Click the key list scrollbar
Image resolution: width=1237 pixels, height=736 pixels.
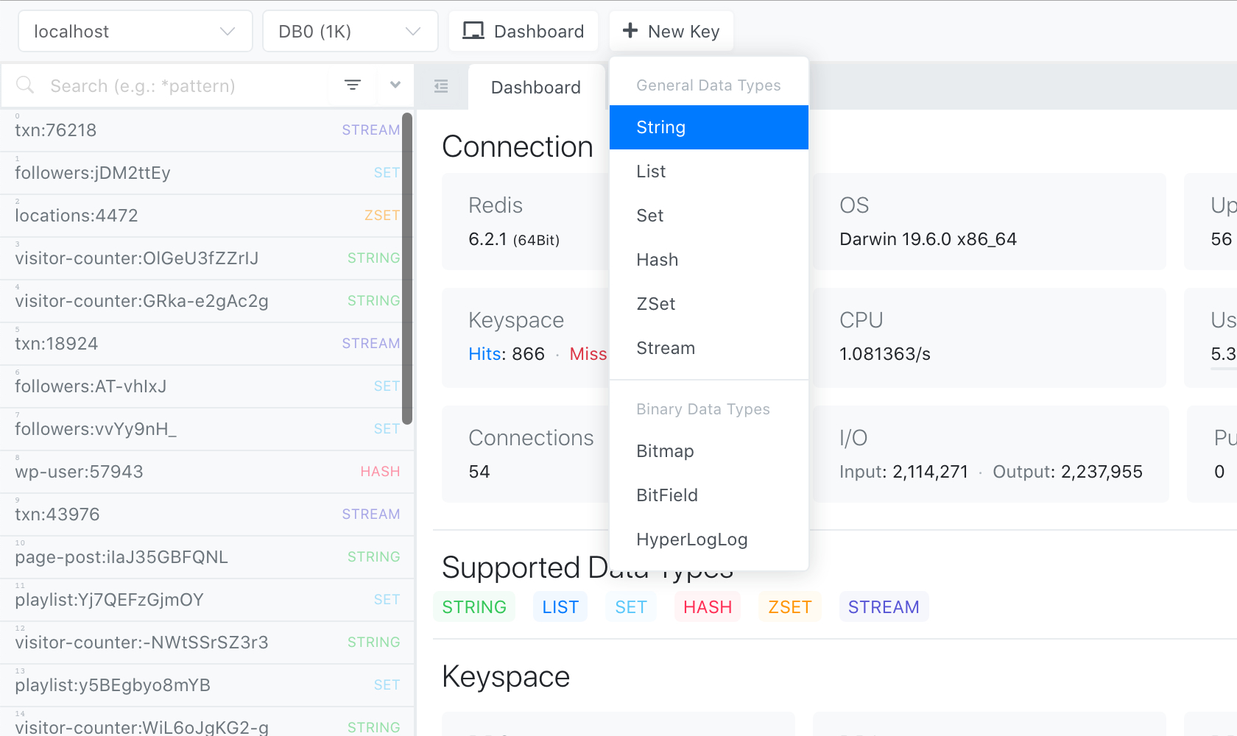407,269
